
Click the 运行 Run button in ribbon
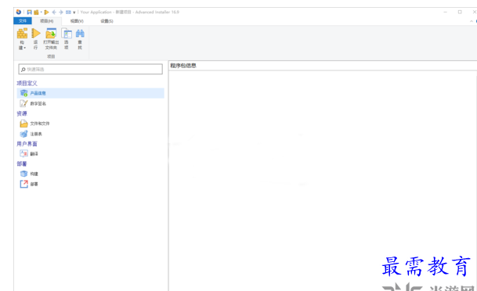coord(35,38)
